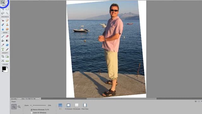Select the Straighten tool
202x114 pixels.
point(7,61)
